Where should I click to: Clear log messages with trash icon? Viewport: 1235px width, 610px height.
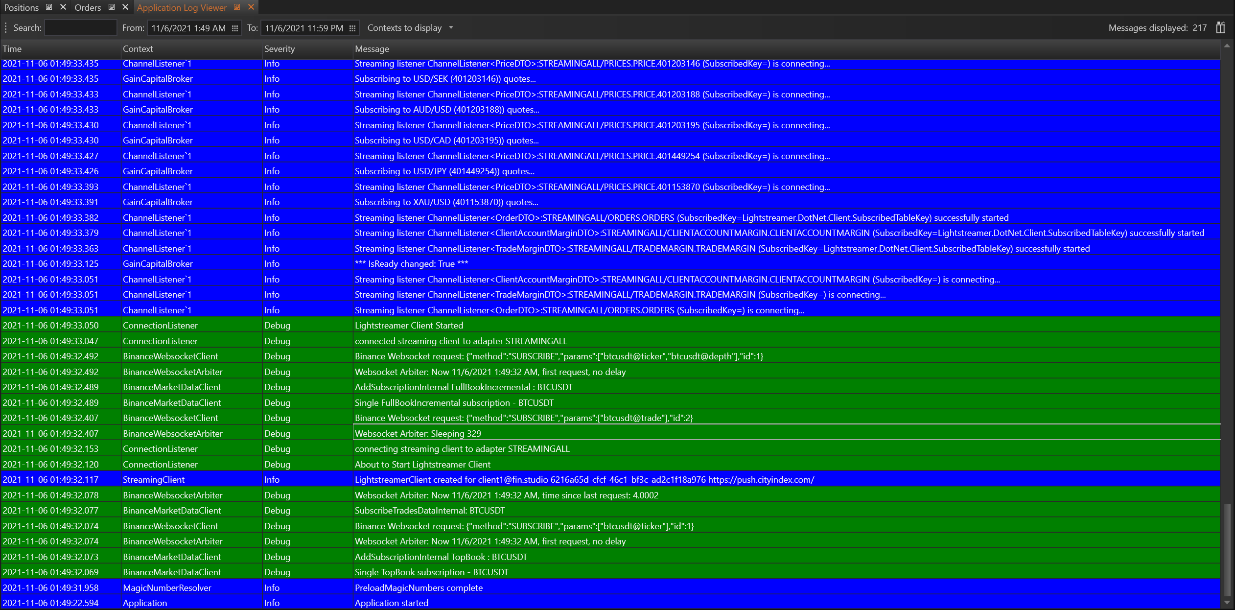point(1220,28)
